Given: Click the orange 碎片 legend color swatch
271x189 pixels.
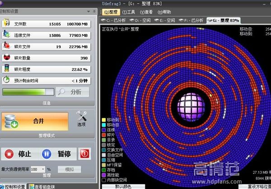Looking at the screenshot, I should [x=104, y=135].
